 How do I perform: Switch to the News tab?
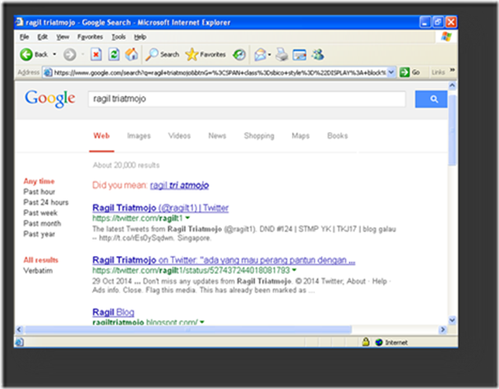[217, 136]
